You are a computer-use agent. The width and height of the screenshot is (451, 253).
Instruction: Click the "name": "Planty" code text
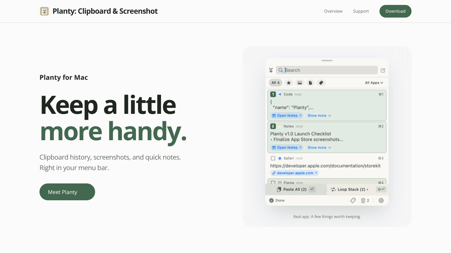tap(293, 108)
